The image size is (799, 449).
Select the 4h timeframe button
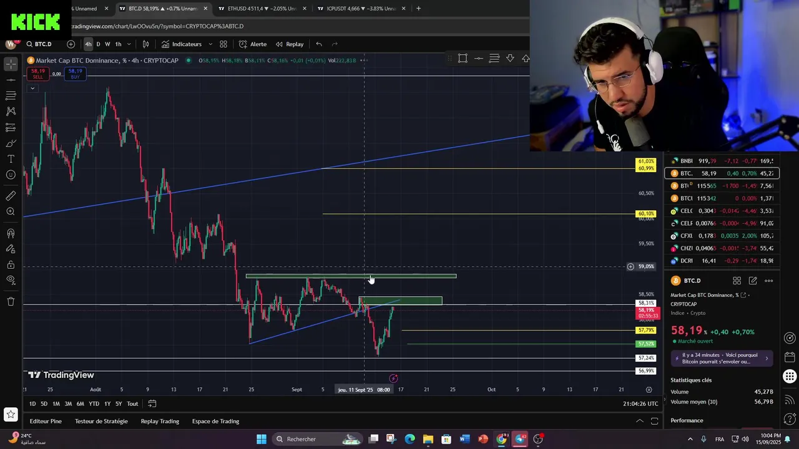coord(88,44)
